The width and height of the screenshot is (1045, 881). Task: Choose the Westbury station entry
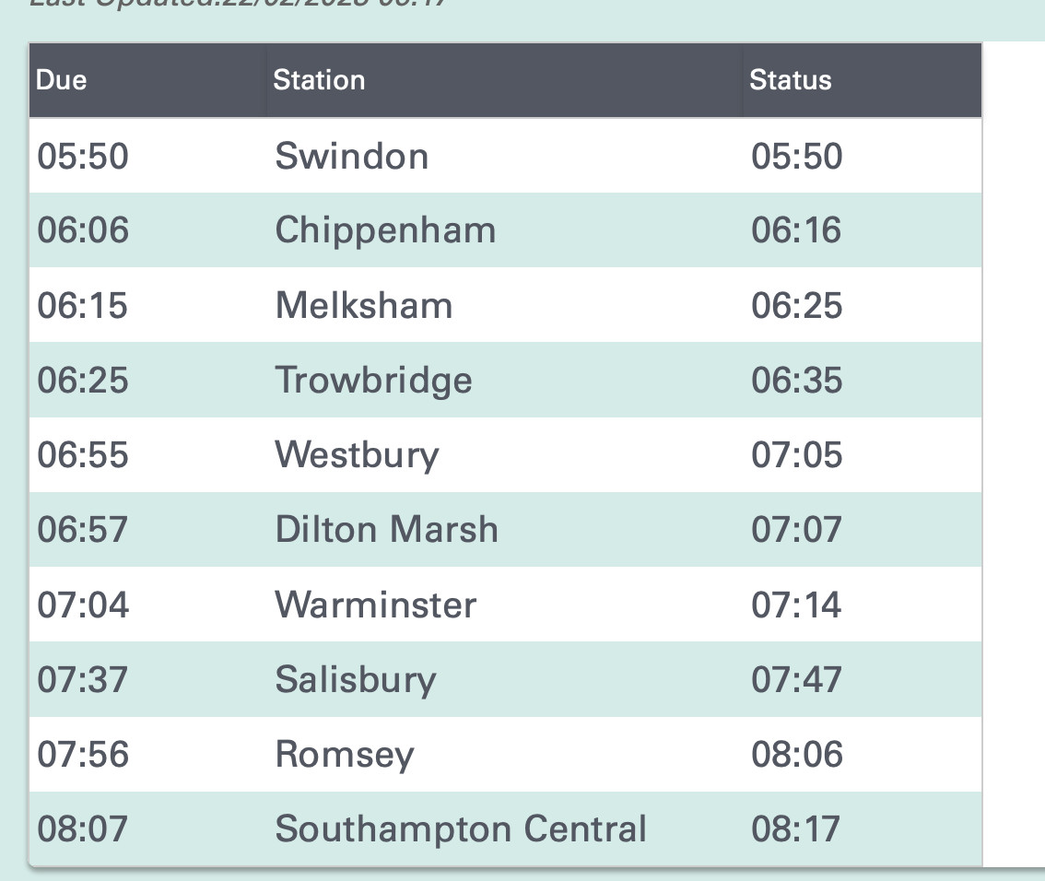[x=357, y=455]
